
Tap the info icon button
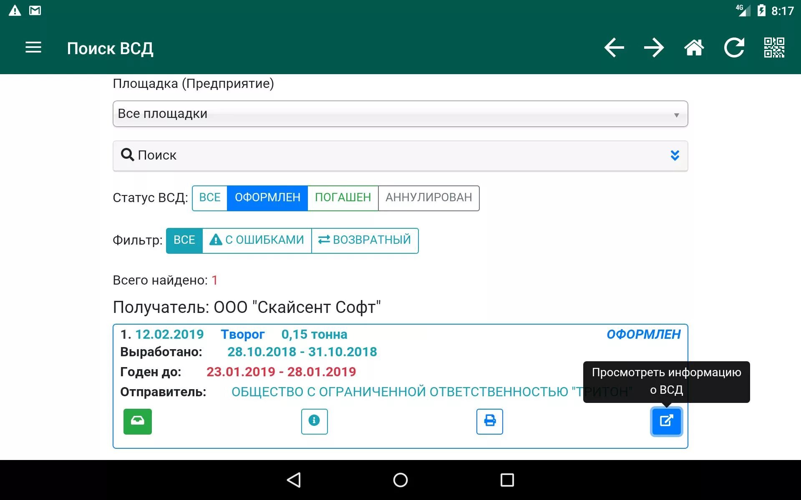coord(314,421)
